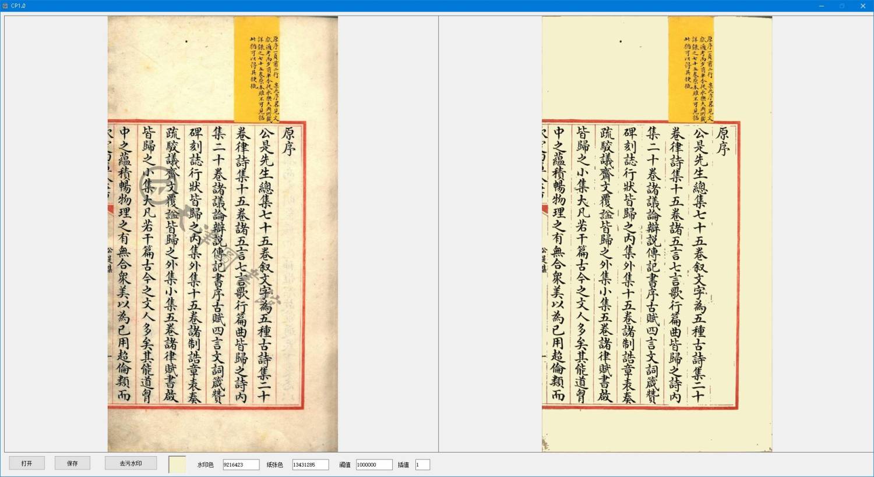Click the CP1.0 app icon in title bar
Screen dimensions: 874x477
click(5, 6)
